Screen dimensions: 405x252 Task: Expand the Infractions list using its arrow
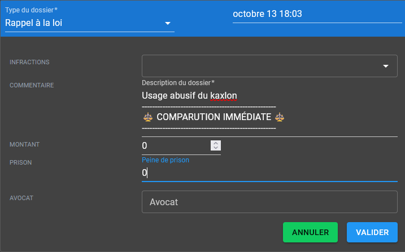[x=386, y=66]
